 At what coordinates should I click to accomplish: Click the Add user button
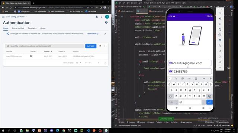point(91,46)
